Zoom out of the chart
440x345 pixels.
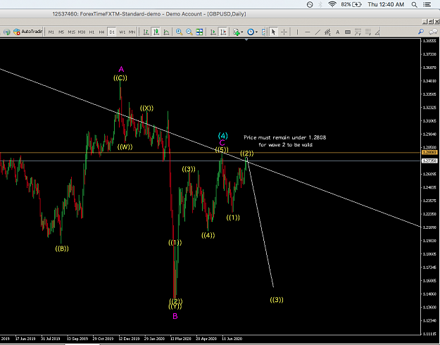pos(189,32)
